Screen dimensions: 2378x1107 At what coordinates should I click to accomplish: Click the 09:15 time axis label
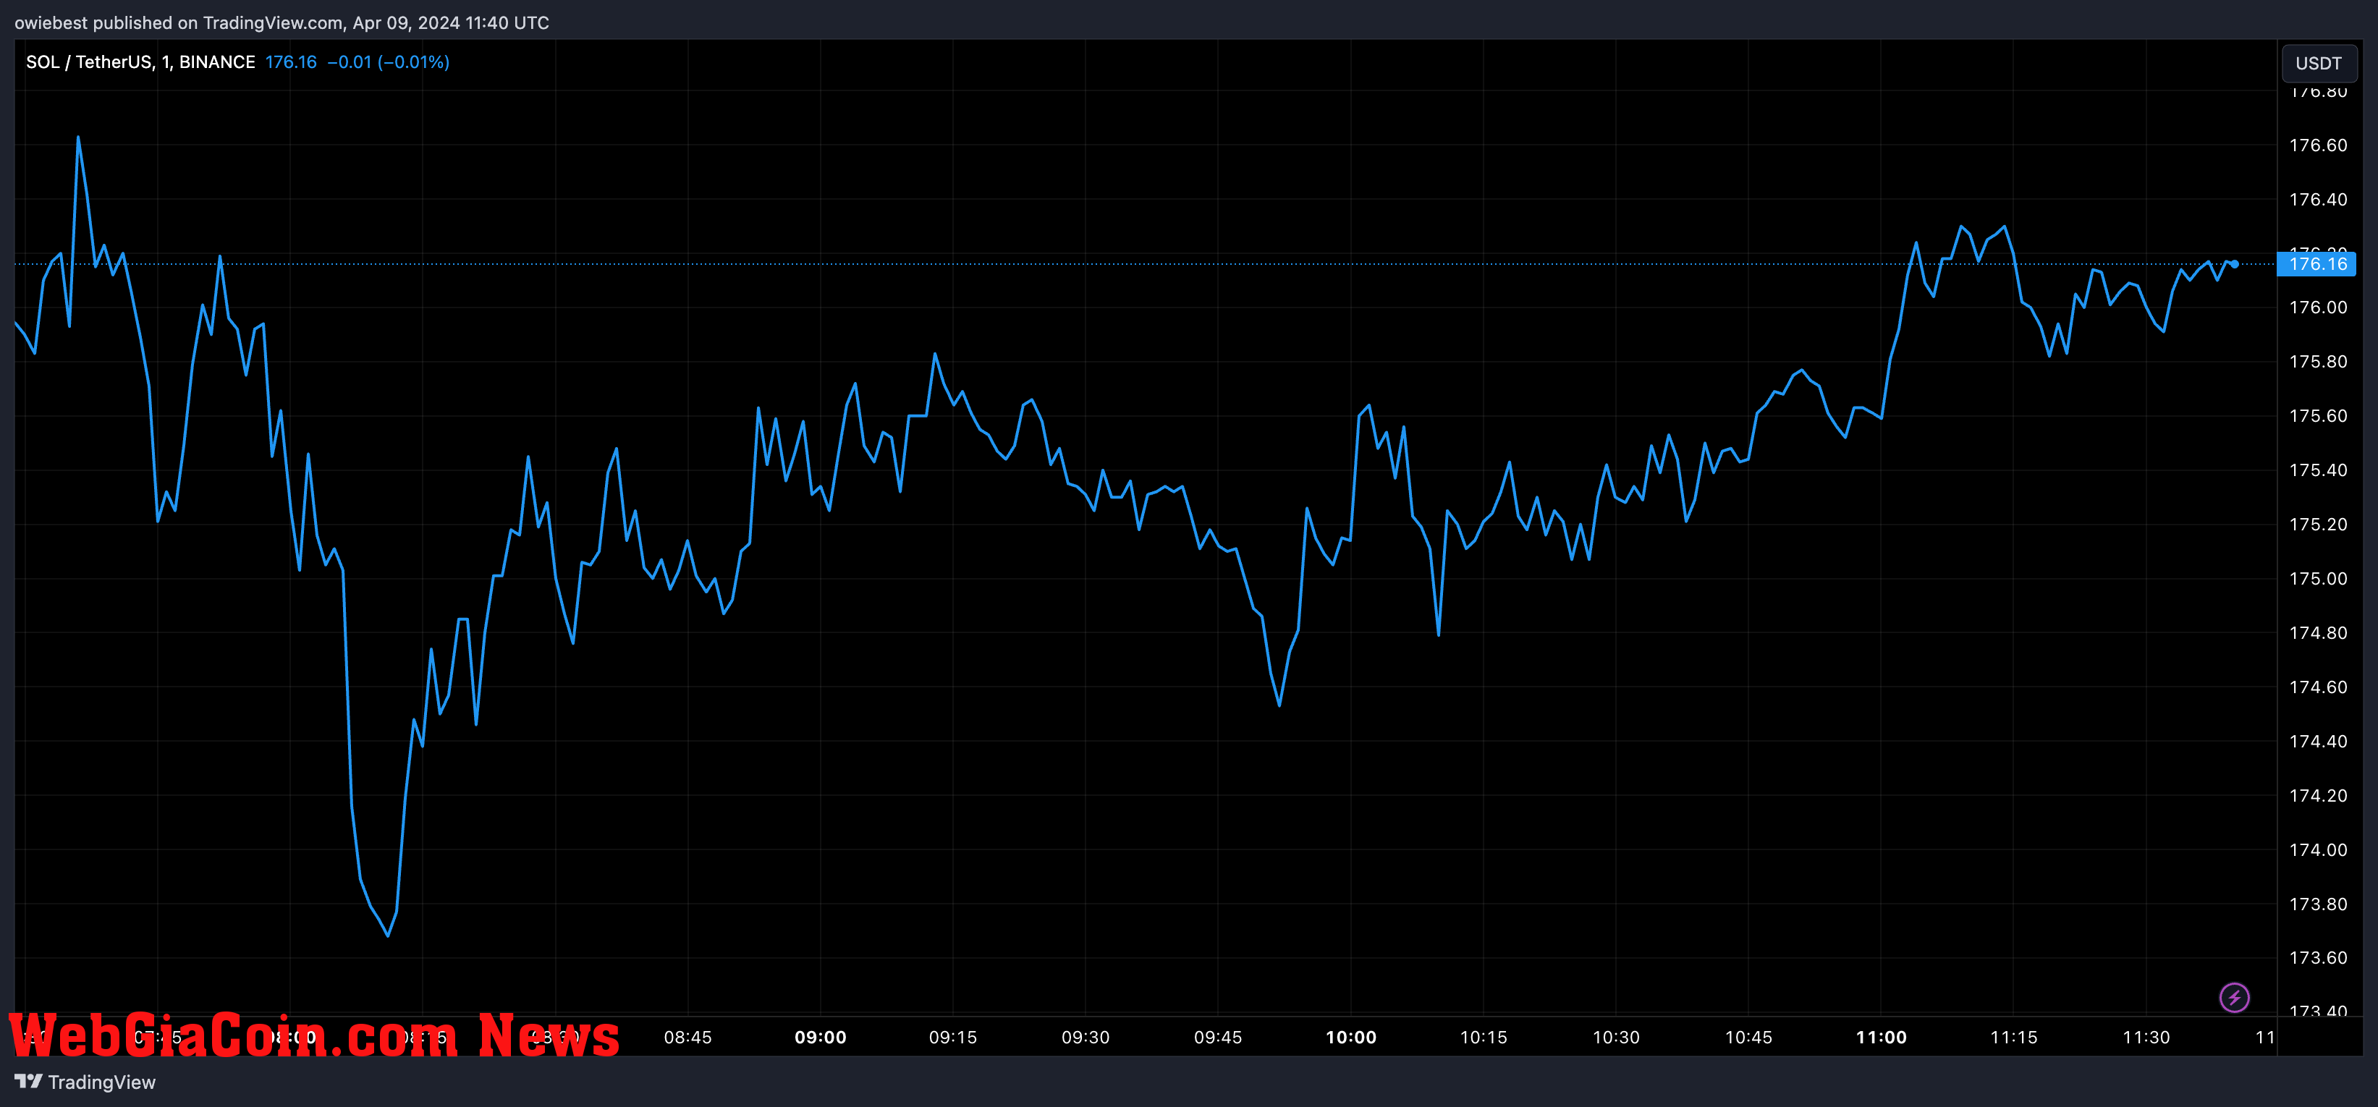[952, 1037]
